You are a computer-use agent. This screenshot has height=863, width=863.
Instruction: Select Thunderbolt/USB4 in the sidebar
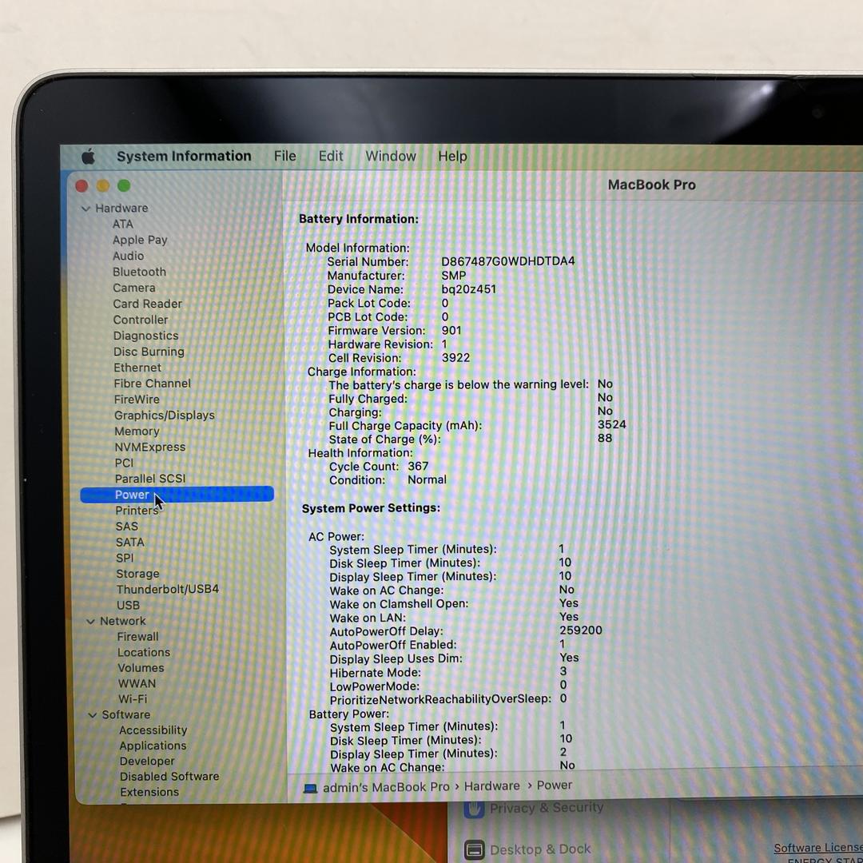[x=167, y=590]
